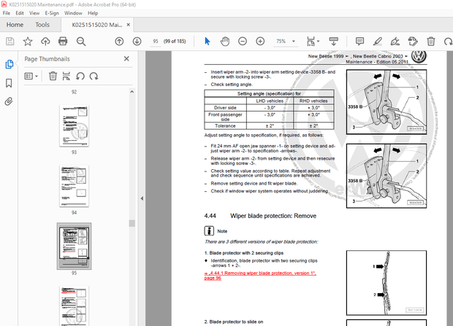The width and height of the screenshot is (453, 326).
Task: Click the stamp tool icon
Action: (x=413, y=42)
